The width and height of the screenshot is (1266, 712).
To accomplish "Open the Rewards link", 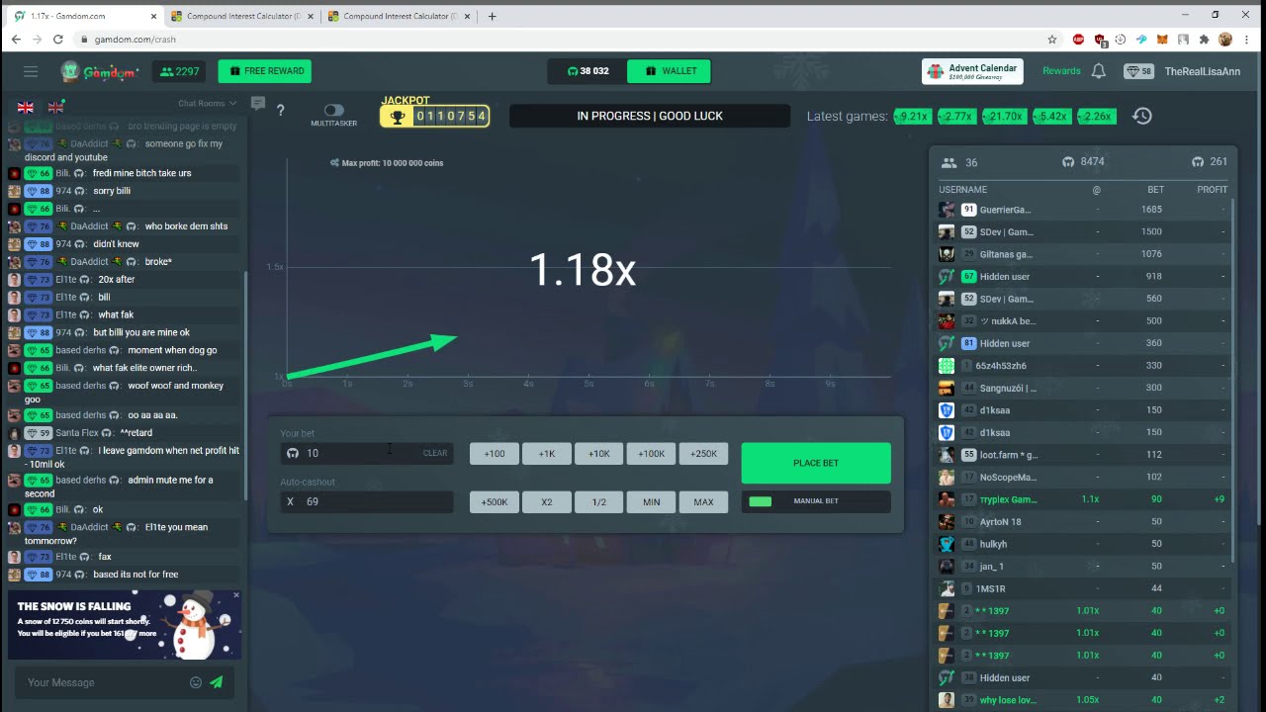I will tap(1061, 71).
